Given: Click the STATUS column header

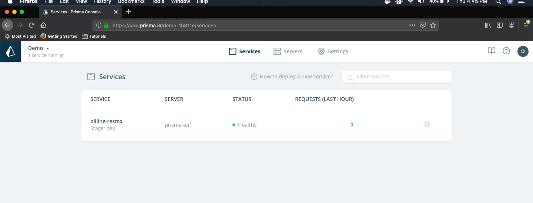Looking at the screenshot, I should 242,99.
